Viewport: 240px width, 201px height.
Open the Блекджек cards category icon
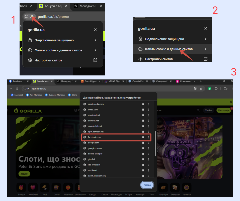point(175,187)
